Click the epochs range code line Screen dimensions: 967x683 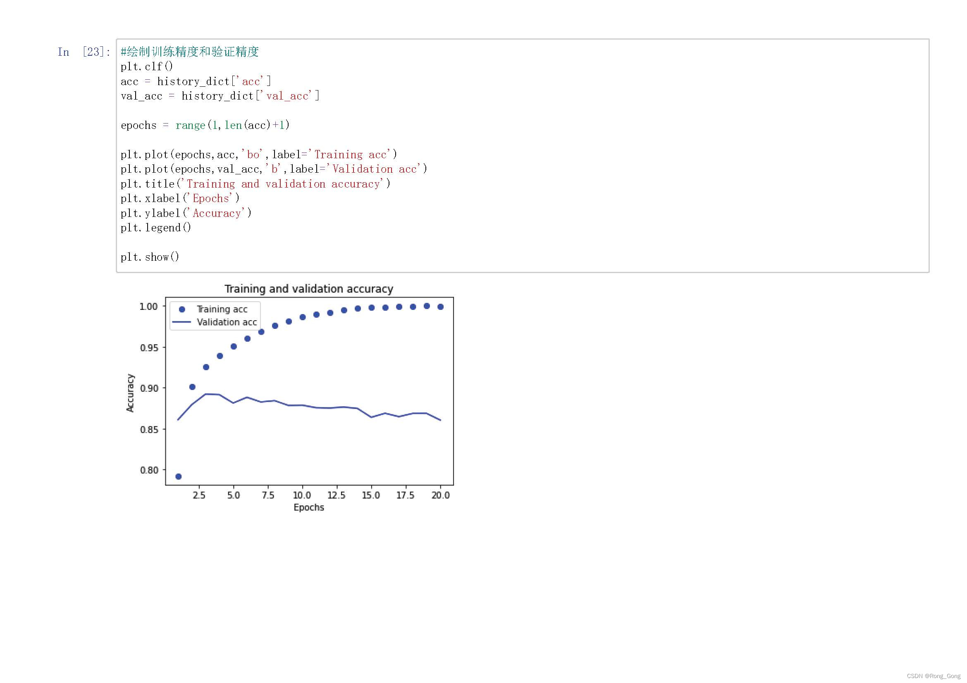pyautogui.click(x=205, y=125)
